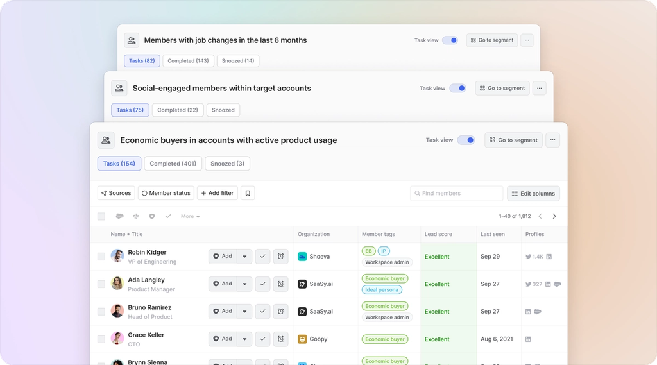Viewport: 657px width, 365px height.
Task: Open Bruno Ramirez's LinkedIn profile icon
Action: click(x=528, y=312)
